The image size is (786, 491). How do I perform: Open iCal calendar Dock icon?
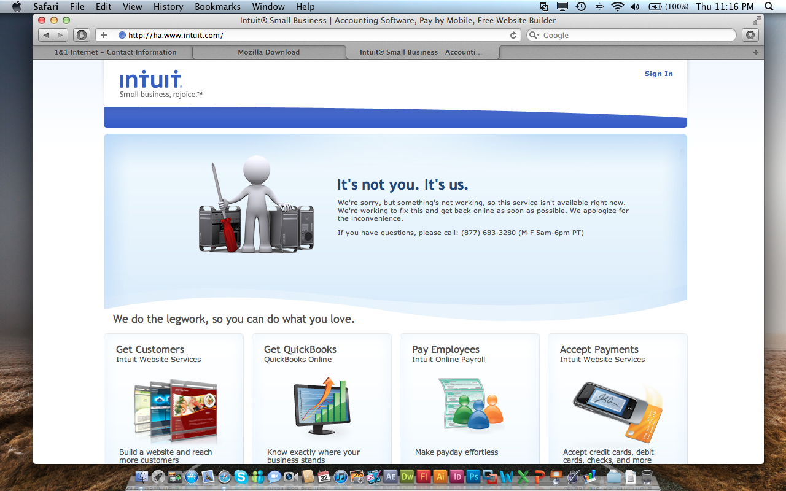point(324,476)
